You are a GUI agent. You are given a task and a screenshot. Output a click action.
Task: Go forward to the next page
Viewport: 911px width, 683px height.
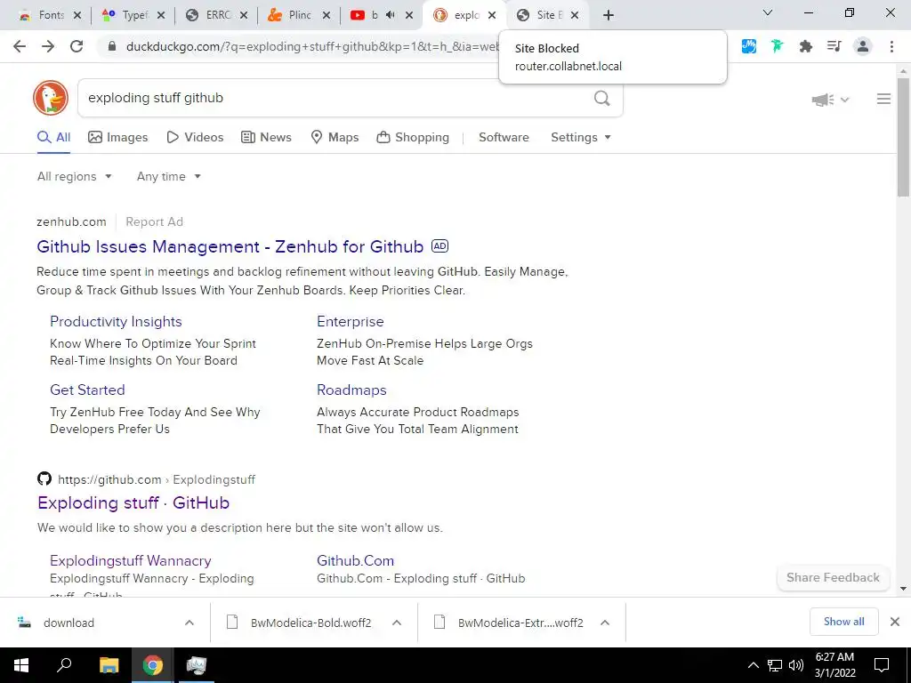pos(48,46)
